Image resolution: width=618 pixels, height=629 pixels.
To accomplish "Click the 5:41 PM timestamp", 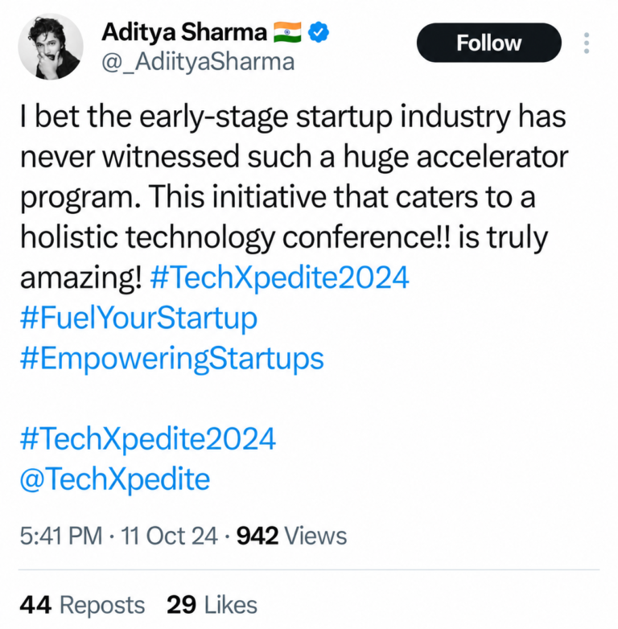I will [x=61, y=536].
